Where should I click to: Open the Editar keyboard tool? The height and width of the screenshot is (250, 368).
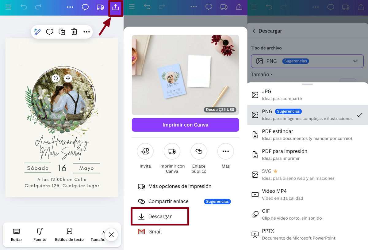tap(17, 235)
